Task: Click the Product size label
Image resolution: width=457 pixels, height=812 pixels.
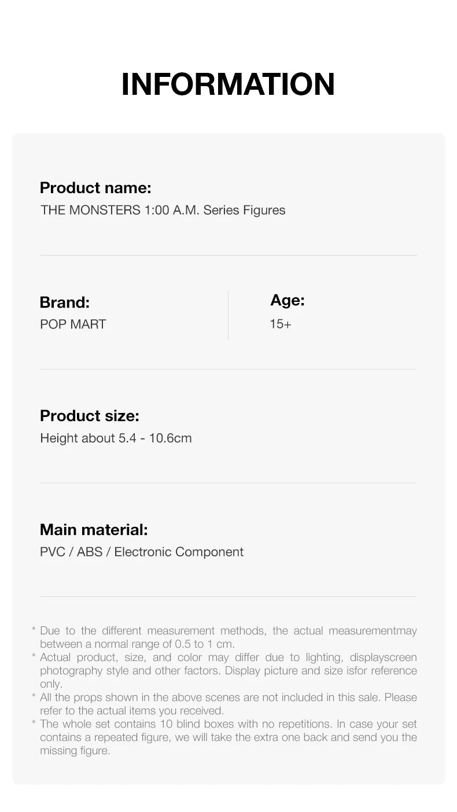Action: pos(90,416)
